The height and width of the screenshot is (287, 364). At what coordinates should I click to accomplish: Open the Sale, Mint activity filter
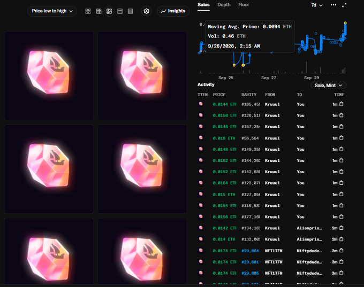click(x=329, y=86)
